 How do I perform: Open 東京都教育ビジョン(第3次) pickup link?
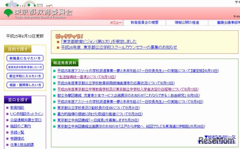point(99,41)
